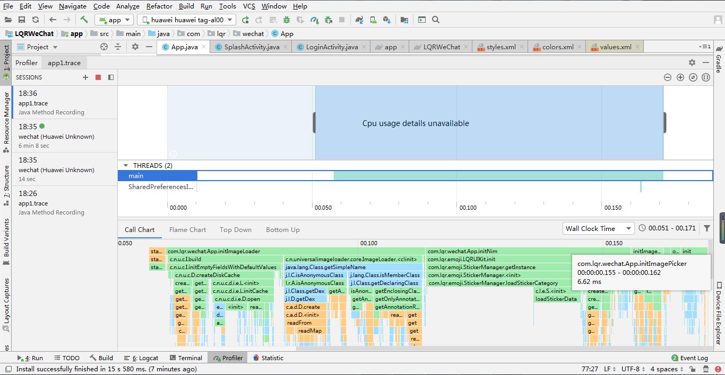The width and height of the screenshot is (725, 375).
Task: Click the Sync/refresh toolbar icon
Action: [x=36, y=20]
